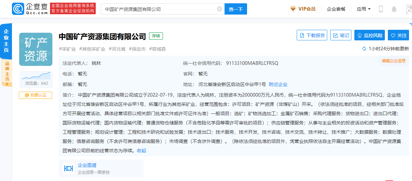Click the 下载报告 button
The width and height of the screenshot is (412, 181).
[312, 35]
